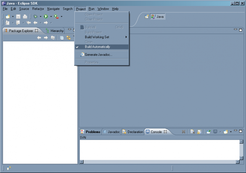Click the Open Console icon
This screenshot has height=173, width=246.
[x=226, y=132]
